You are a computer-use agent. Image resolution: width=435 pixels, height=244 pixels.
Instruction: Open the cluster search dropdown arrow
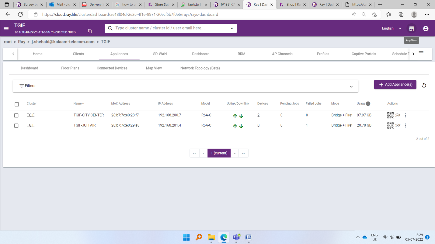[x=232, y=28]
